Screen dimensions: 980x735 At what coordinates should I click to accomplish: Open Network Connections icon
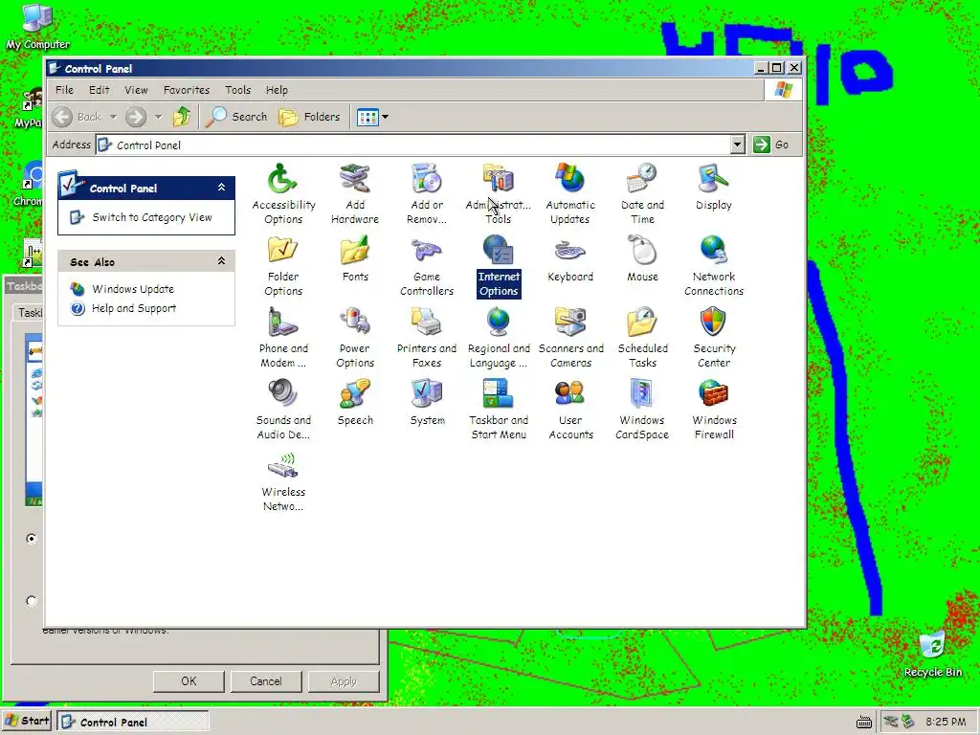(714, 266)
